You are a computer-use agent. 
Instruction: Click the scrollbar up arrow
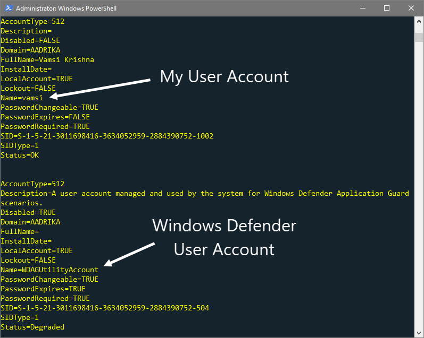tap(419, 21)
